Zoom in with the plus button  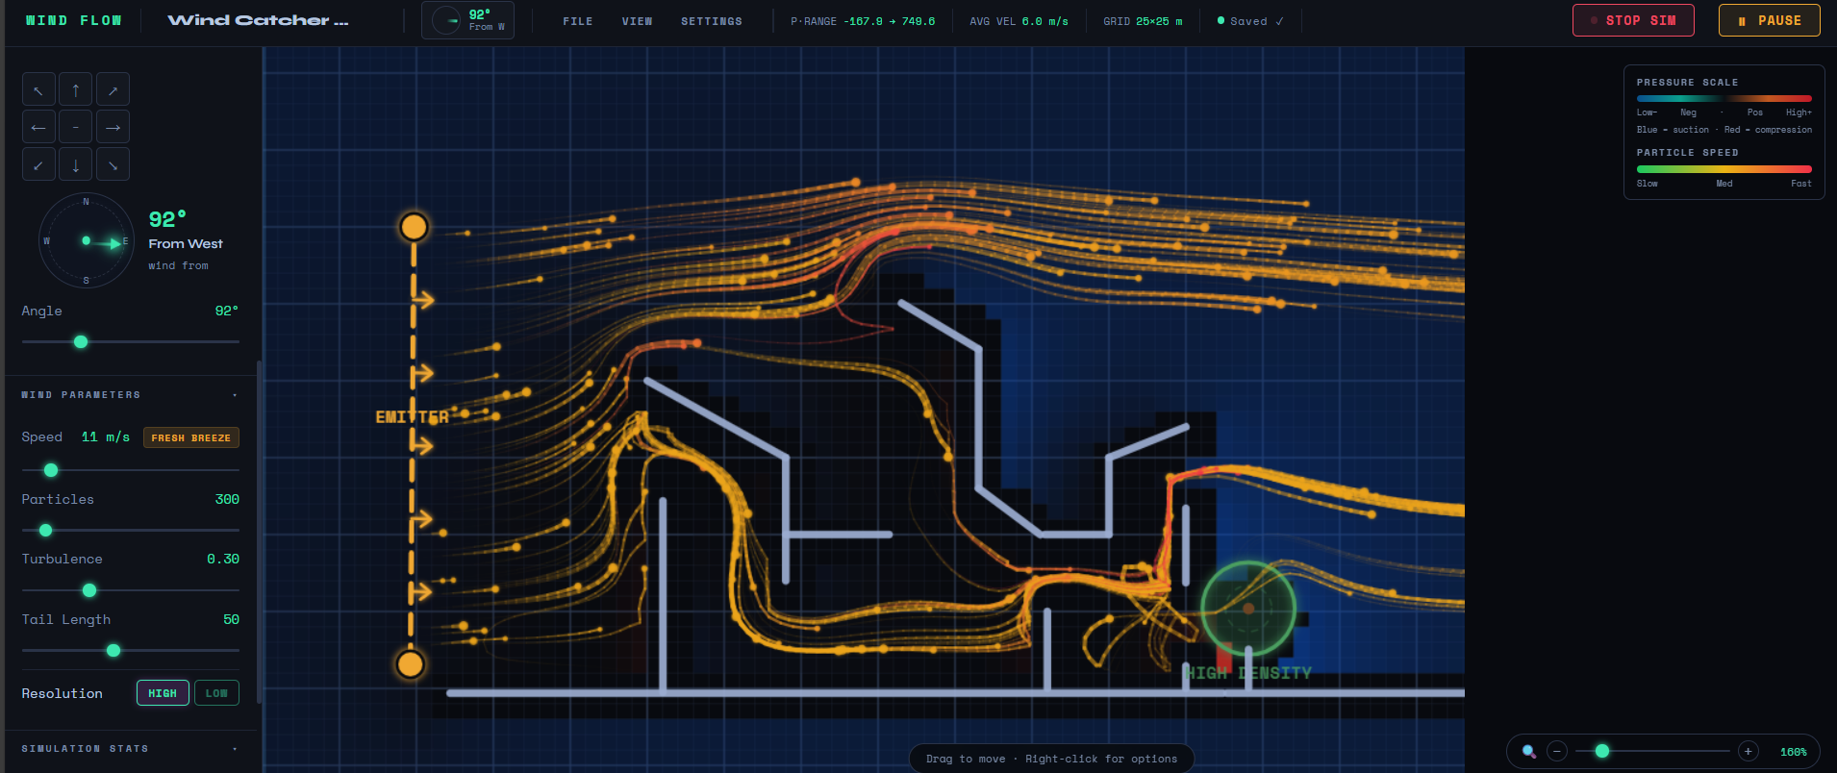point(1749,752)
